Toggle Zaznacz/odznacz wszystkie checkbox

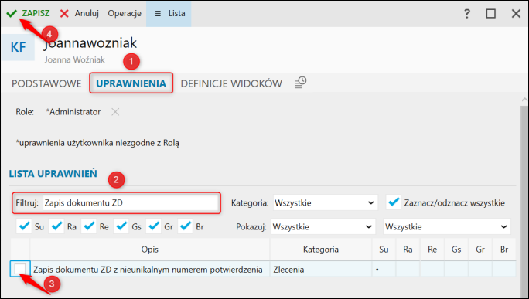coord(394,202)
